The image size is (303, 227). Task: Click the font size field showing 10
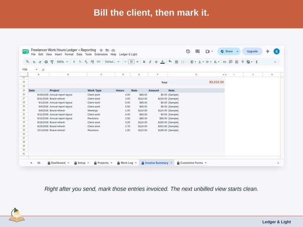pos(131,62)
